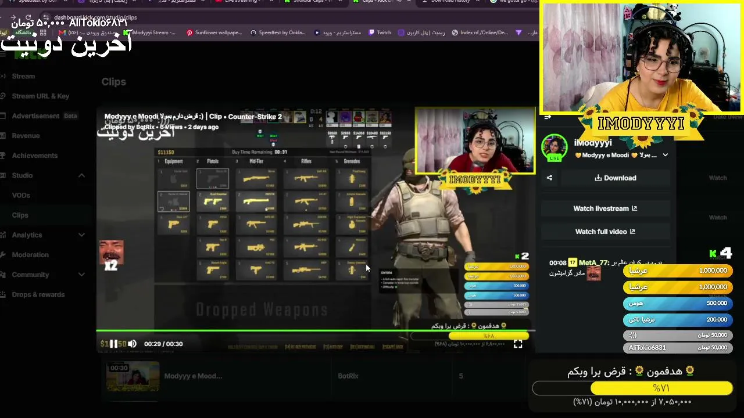Open the iModyyyi Stream bookmark

pyautogui.click(x=149, y=33)
